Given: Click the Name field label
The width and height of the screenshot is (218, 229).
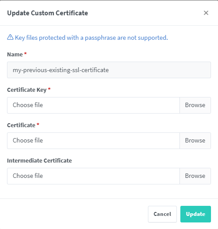Looking at the screenshot, I should 15,55.
